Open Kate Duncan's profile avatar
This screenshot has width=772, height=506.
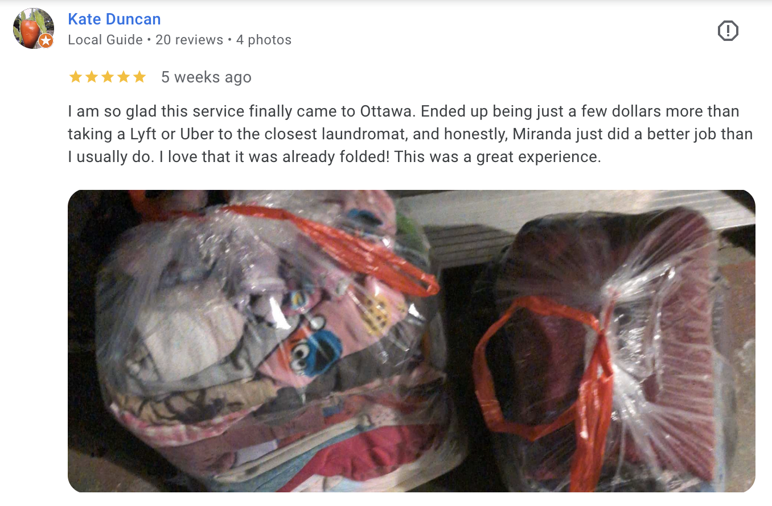click(x=34, y=28)
